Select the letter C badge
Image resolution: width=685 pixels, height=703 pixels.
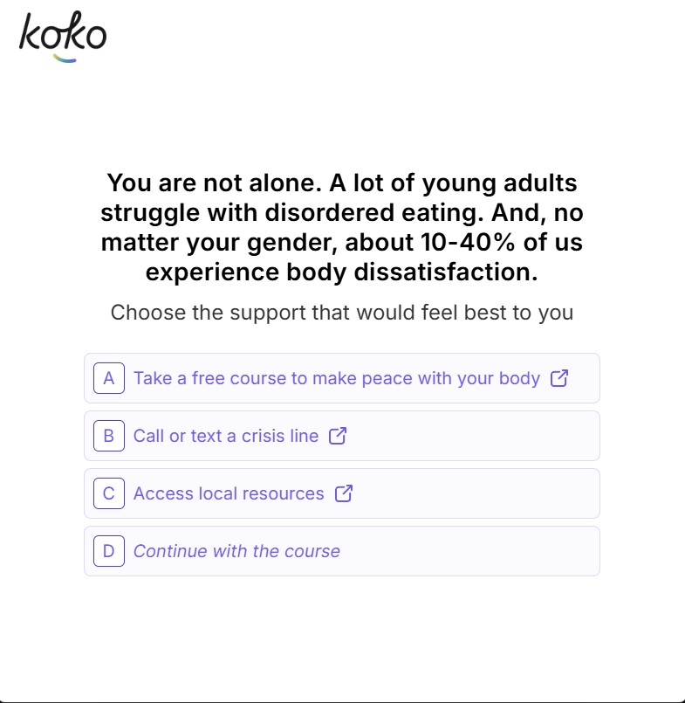(x=108, y=493)
